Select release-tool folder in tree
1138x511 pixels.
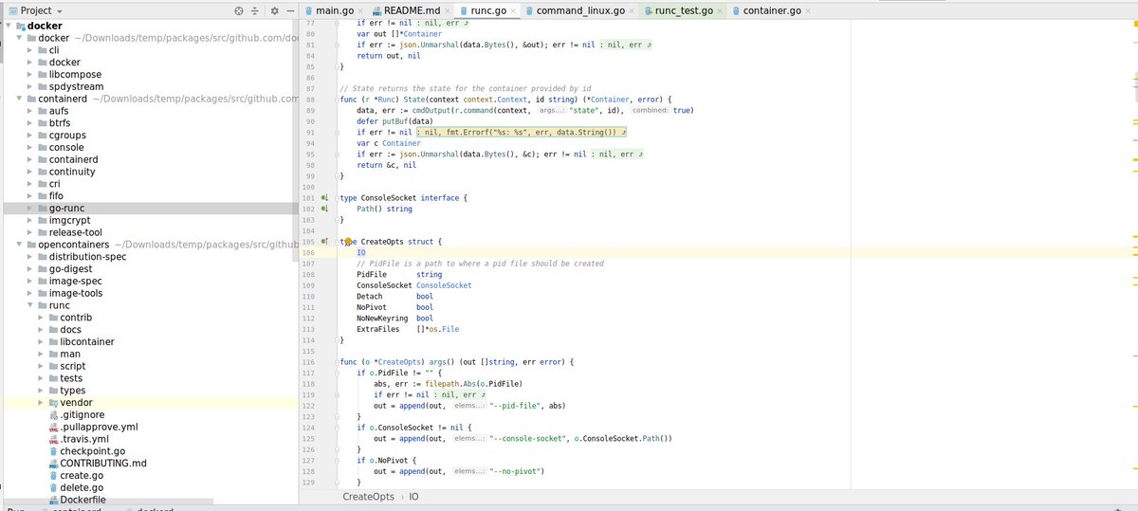click(x=76, y=232)
